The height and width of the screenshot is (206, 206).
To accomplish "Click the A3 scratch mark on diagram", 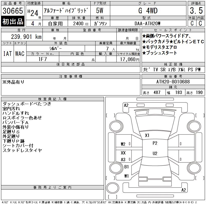I will point(123,160).
